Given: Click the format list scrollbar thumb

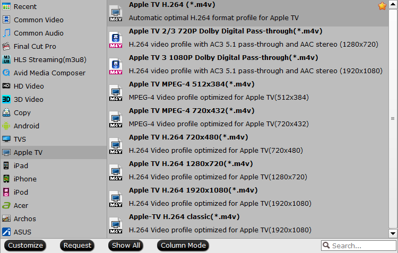Looking at the screenshot, I should coord(393,118).
